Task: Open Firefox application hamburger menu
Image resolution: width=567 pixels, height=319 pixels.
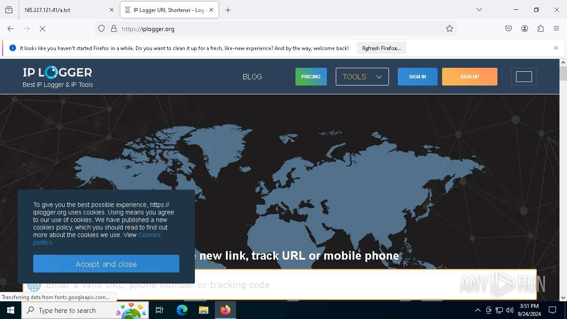Action: tap(556, 29)
